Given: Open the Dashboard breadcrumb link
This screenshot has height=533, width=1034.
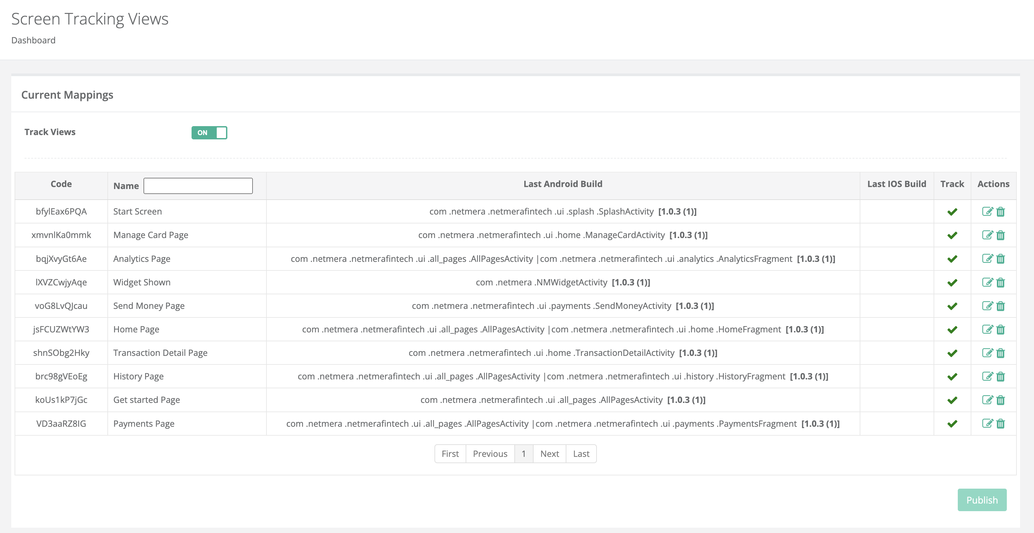Looking at the screenshot, I should pyautogui.click(x=33, y=40).
